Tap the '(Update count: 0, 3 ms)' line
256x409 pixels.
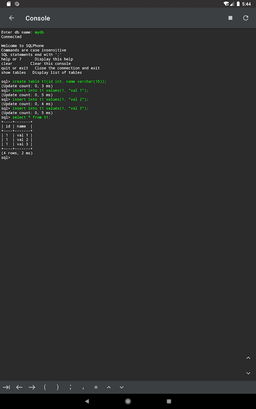pyautogui.click(x=27, y=86)
